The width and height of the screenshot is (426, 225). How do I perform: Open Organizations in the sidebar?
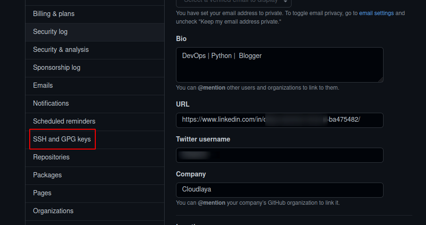click(94, 211)
